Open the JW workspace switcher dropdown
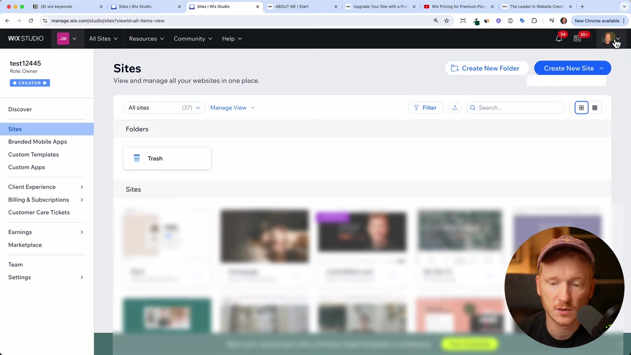Image resolution: width=631 pixels, height=355 pixels. (67, 38)
